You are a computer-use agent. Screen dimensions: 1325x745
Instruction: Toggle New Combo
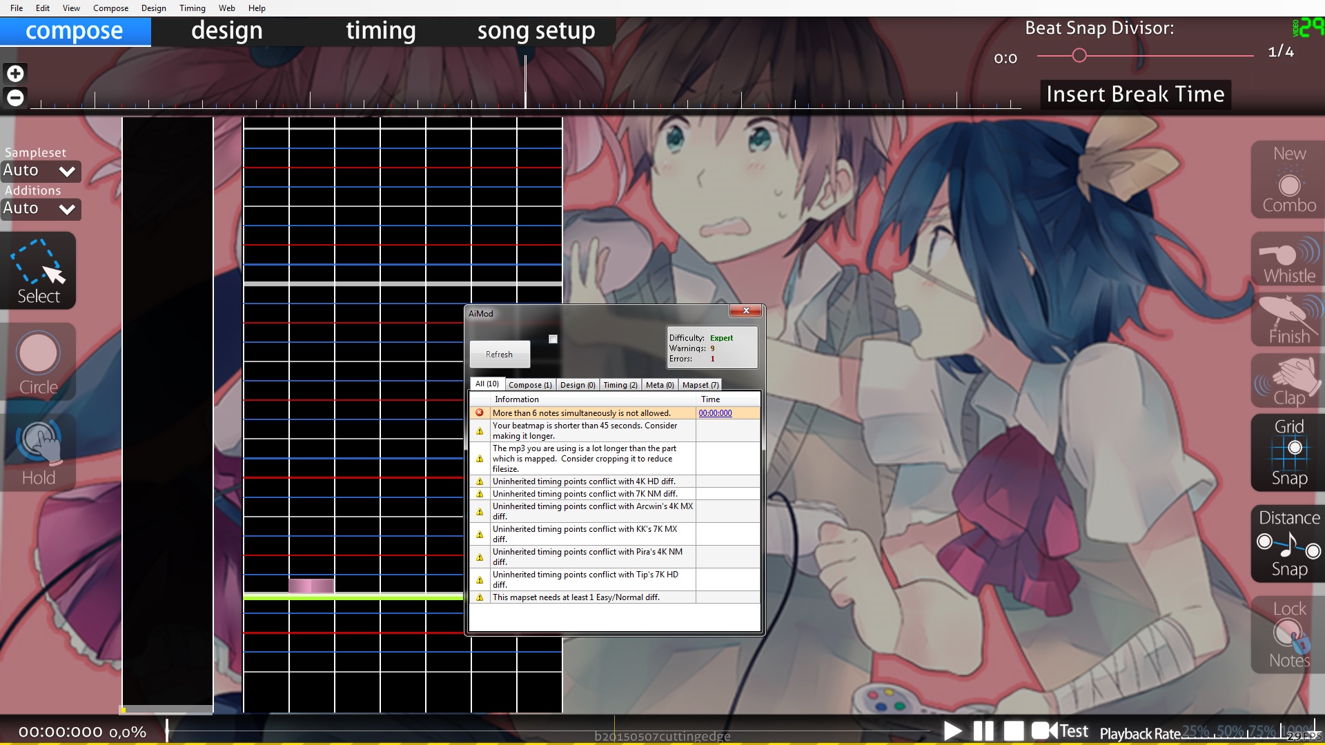(1288, 181)
